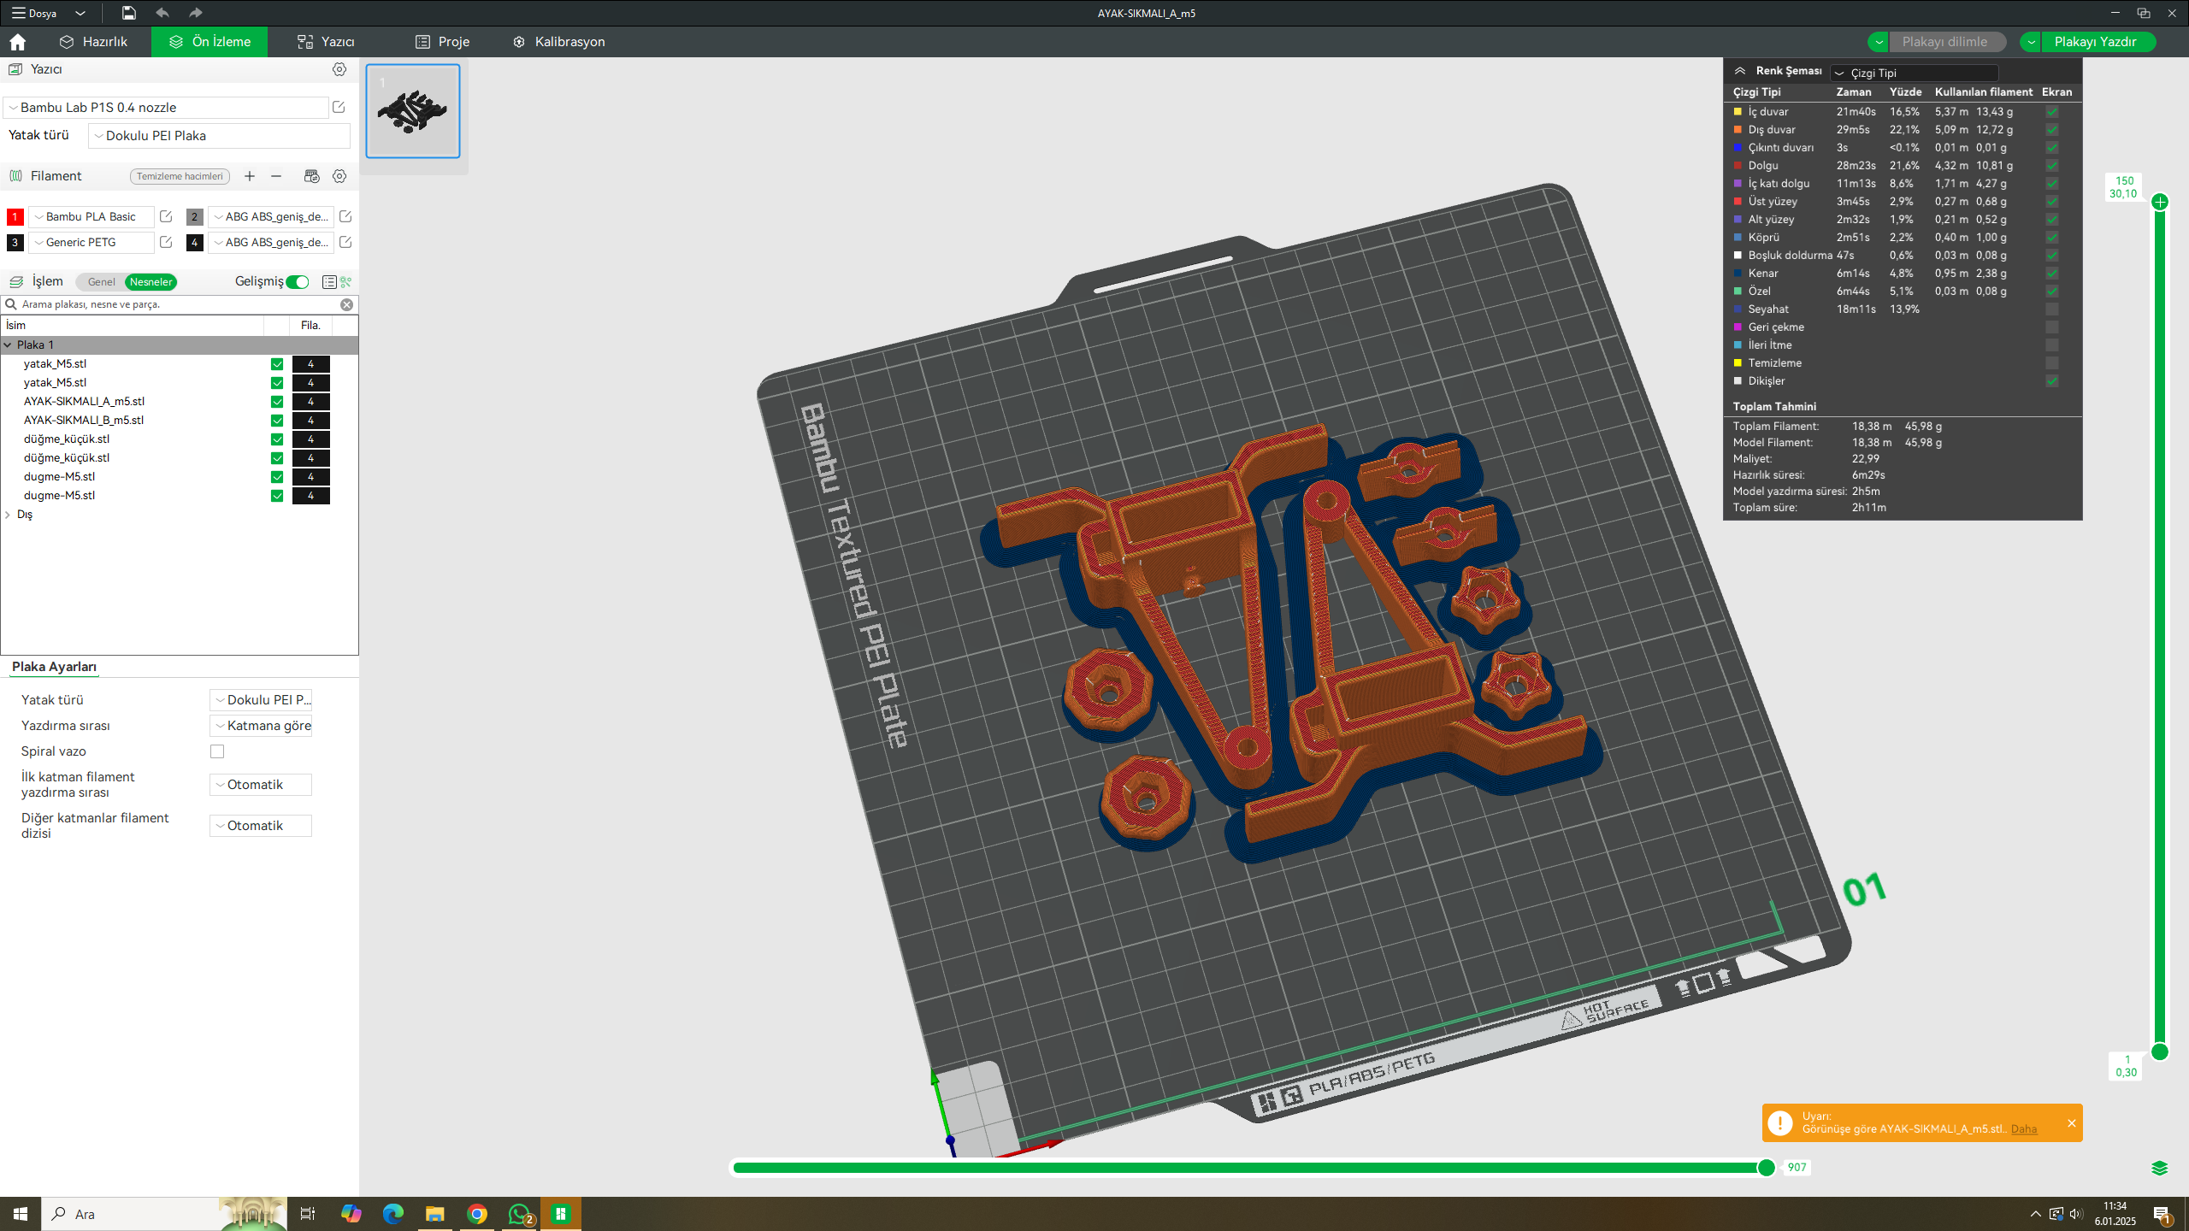Click the vertical layer slider bottom handle
Image resolution: width=2189 pixels, height=1231 pixels.
2160,1051
